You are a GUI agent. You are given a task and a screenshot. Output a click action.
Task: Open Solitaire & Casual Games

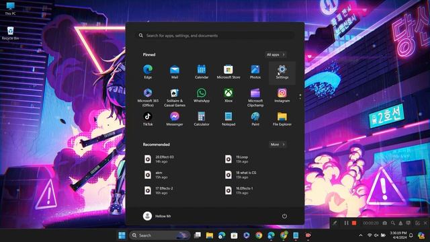click(x=175, y=97)
